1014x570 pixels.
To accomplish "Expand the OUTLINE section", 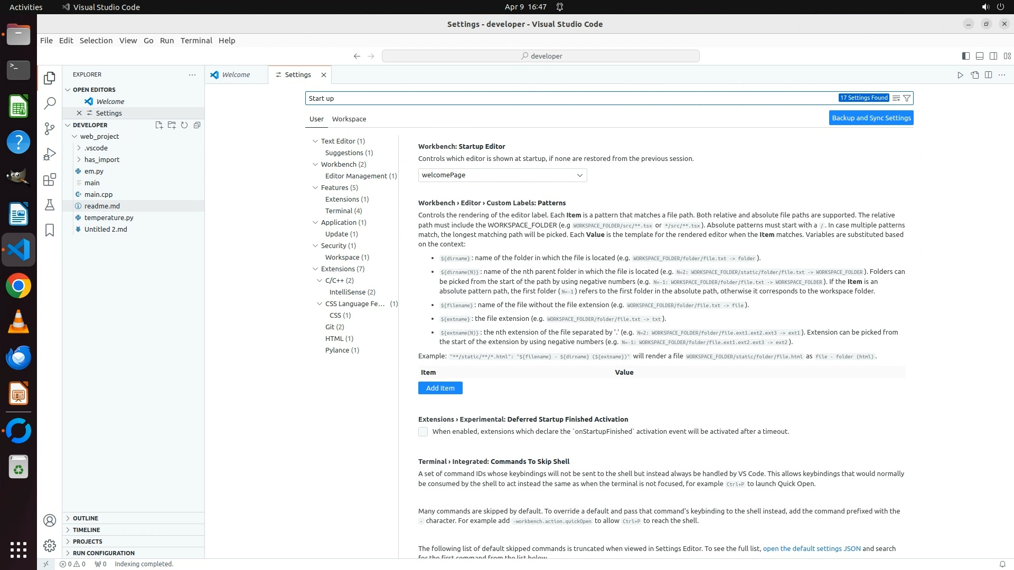I will click(x=86, y=518).
